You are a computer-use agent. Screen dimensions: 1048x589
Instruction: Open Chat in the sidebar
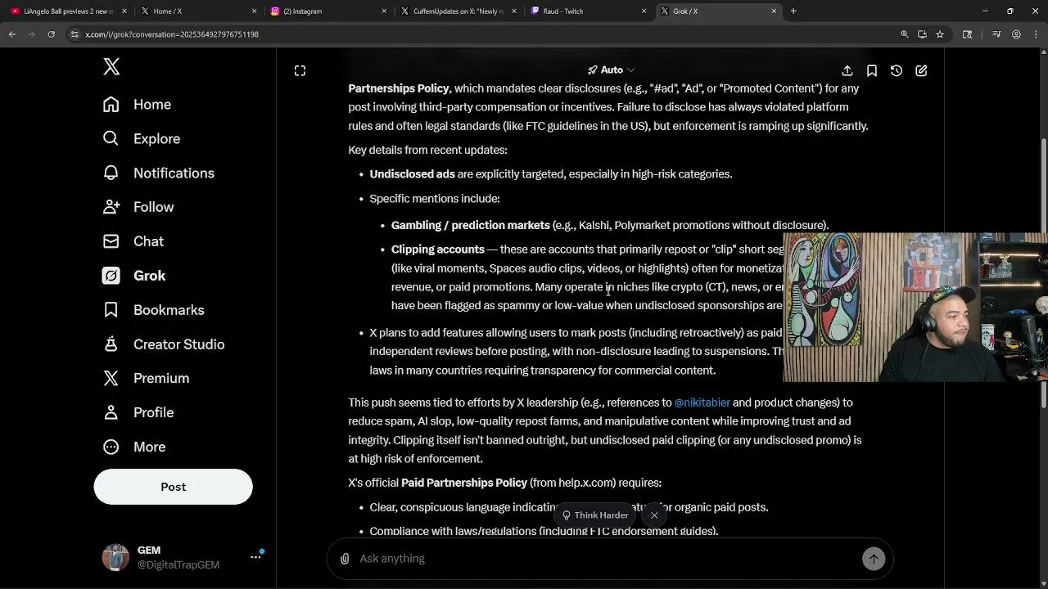click(133, 241)
